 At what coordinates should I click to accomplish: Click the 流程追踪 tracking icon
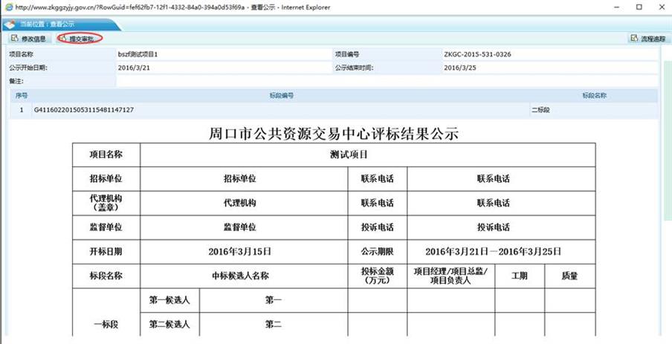[633, 38]
